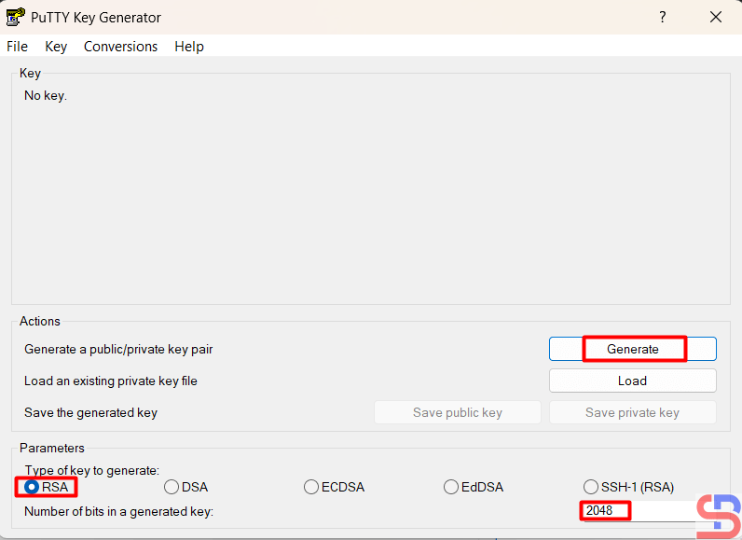Open the Help menu
Screen dimensions: 742x540
pyautogui.click(x=189, y=47)
